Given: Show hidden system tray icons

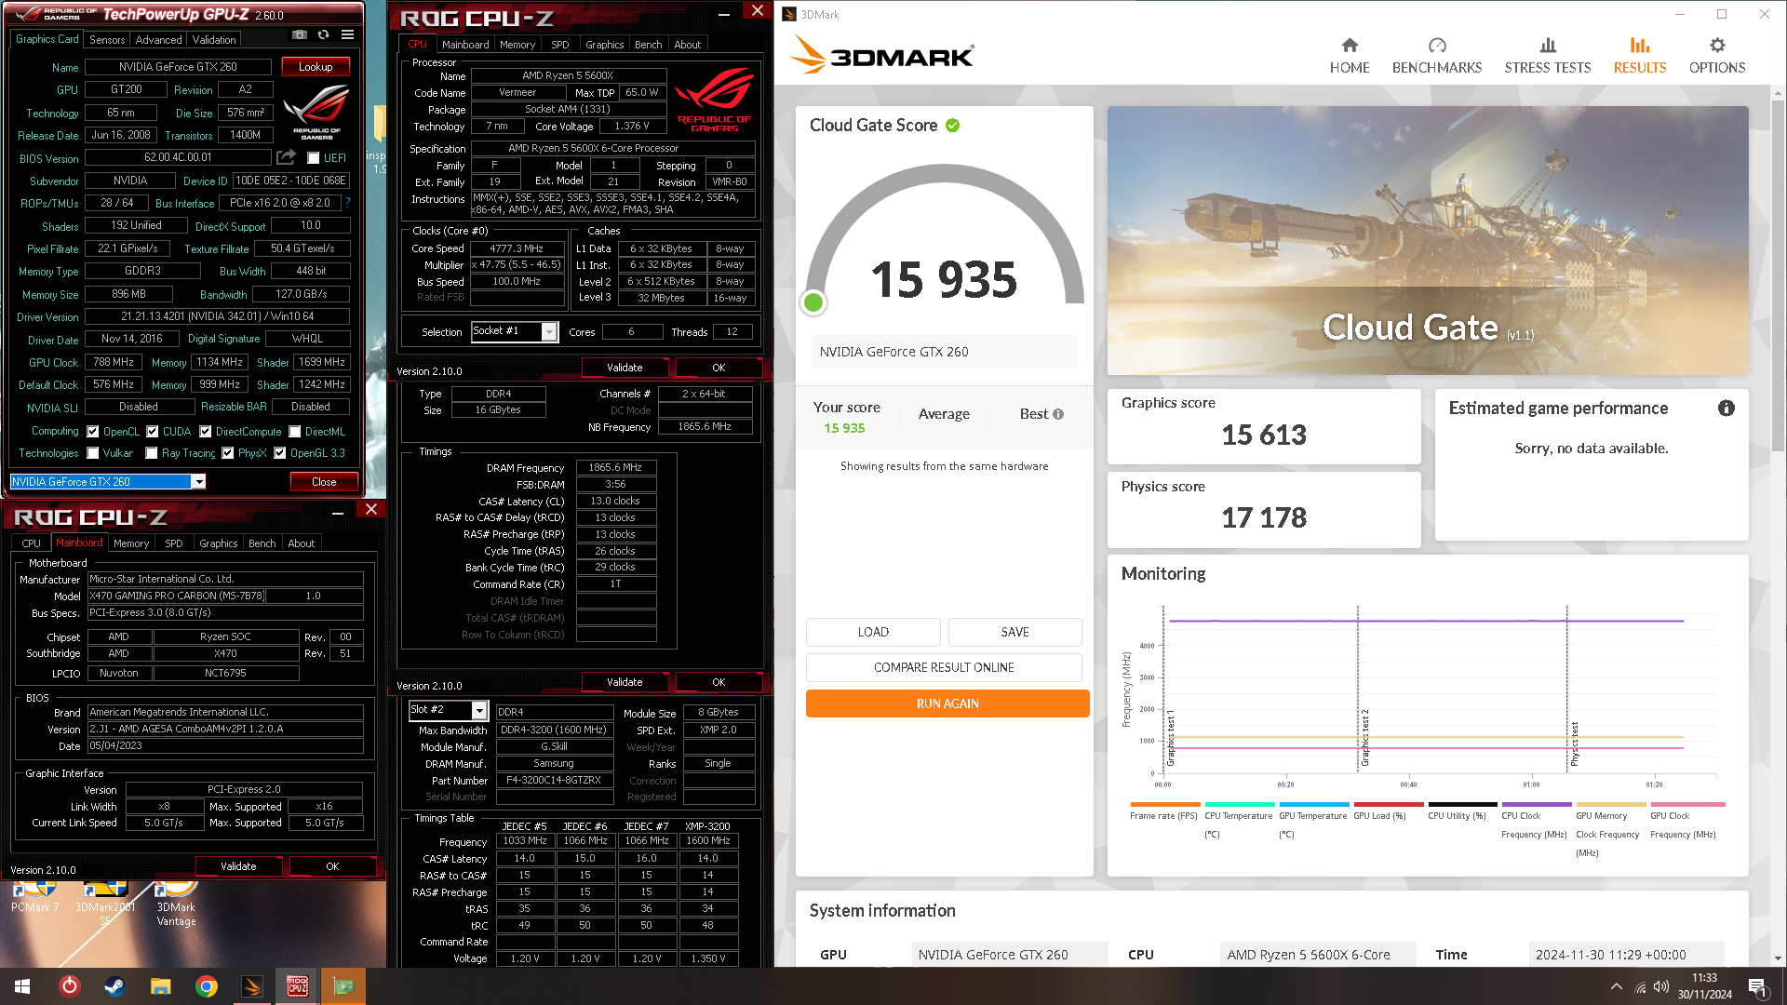Looking at the screenshot, I should tap(1616, 986).
